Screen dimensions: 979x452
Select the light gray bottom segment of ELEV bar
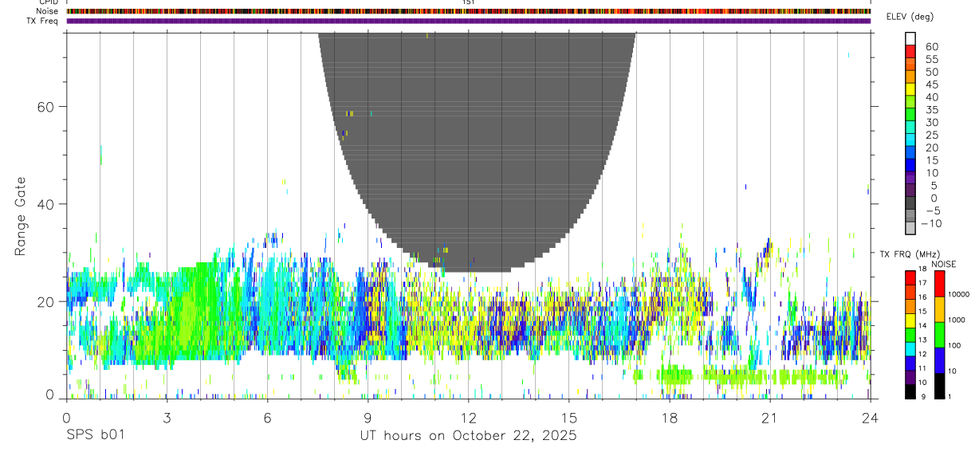911,229
